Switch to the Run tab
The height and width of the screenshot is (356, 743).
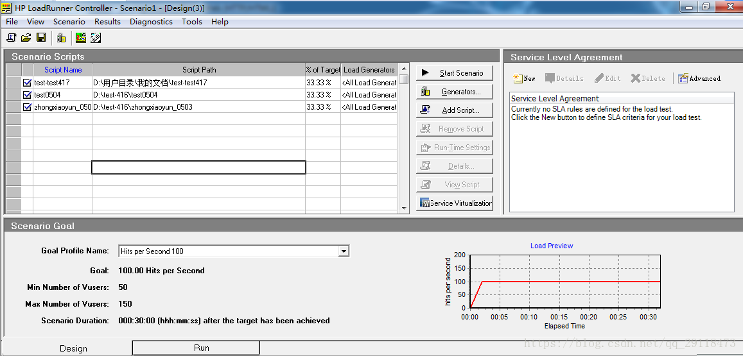(x=196, y=348)
